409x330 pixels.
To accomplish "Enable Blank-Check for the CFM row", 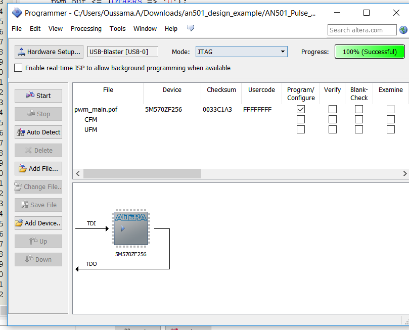I will coord(359,120).
